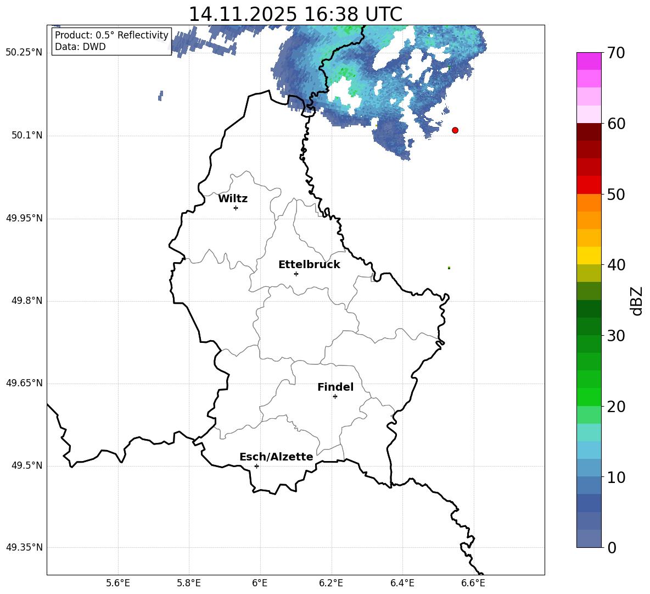Click the Wiltz station cross marker
Screen dimensions: 650x594
click(236, 208)
